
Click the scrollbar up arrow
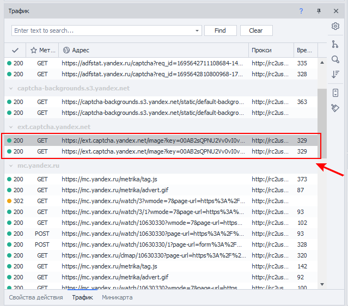pyautogui.click(x=322, y=63)
